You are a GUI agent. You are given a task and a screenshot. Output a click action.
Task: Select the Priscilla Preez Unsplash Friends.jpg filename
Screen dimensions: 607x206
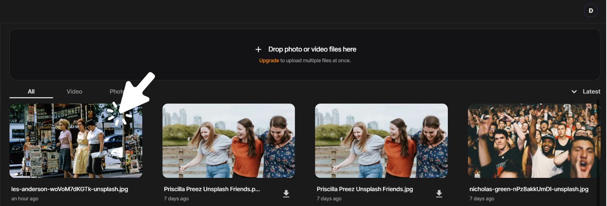click(x=365, y=189)
